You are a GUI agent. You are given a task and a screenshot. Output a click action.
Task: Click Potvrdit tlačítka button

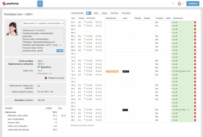click(x=77, y=13)
